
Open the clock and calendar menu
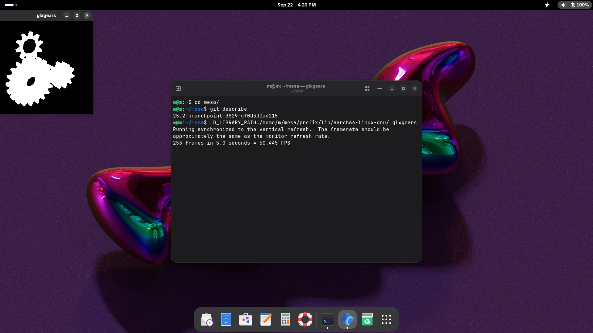tap(296, 5)
